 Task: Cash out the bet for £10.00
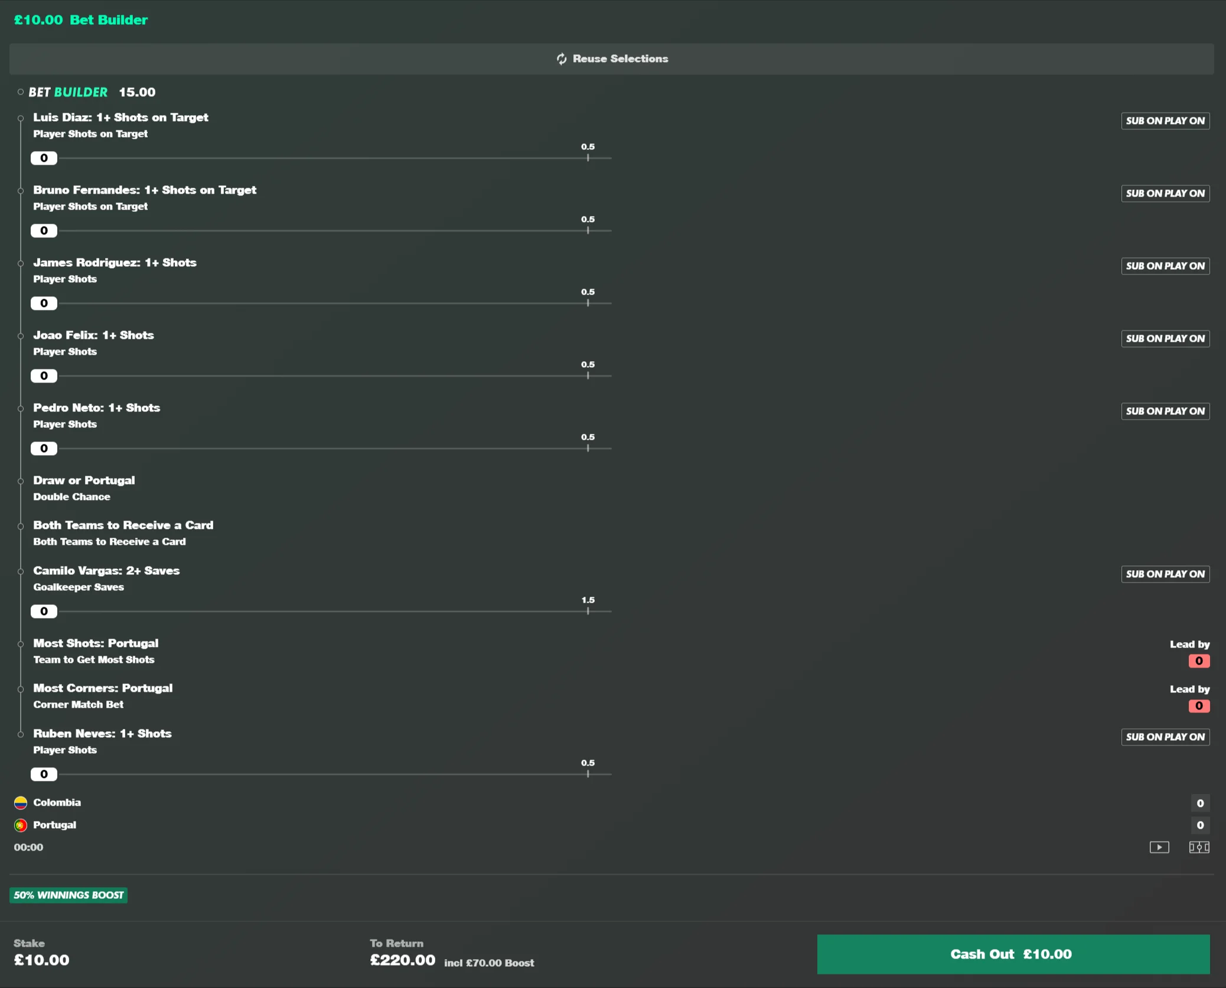coord(1013,954)
